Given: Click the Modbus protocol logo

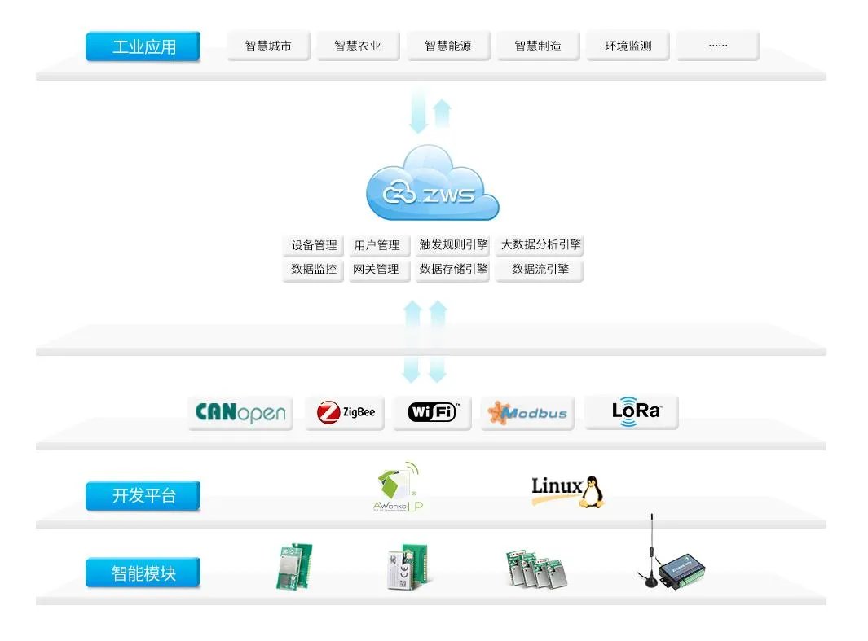Looking at the screenshot, I should (x=527, y=413).
